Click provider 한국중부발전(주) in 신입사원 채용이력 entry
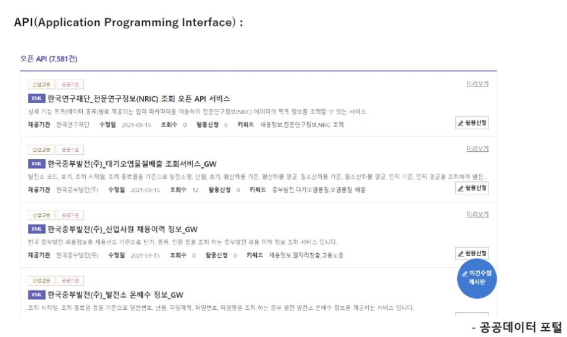This screenshot has height=337, width=567. click(77, 256)
